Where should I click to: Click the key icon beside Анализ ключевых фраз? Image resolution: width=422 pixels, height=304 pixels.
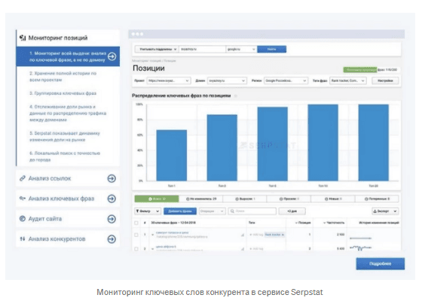pyautogui.click(x=23, y=199)
